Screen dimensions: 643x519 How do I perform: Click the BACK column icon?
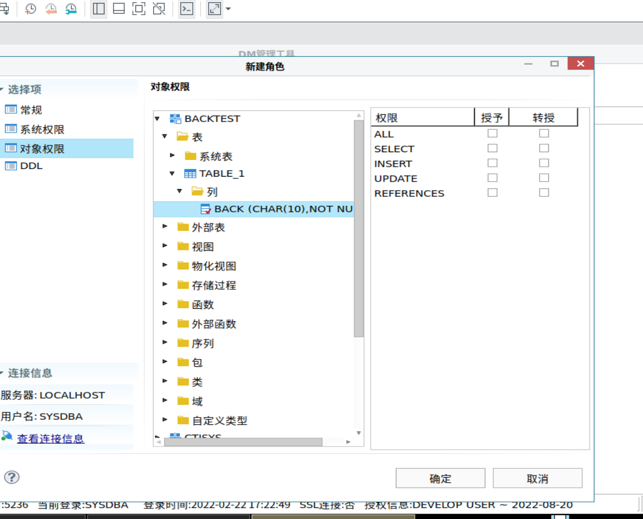[206, 210]
